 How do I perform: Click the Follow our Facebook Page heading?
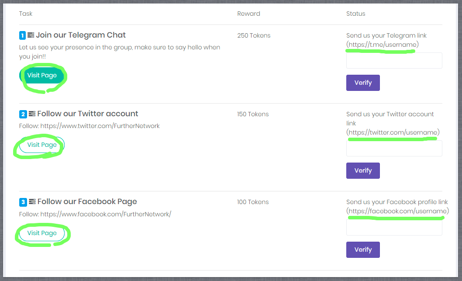click(x=87, y=202)
